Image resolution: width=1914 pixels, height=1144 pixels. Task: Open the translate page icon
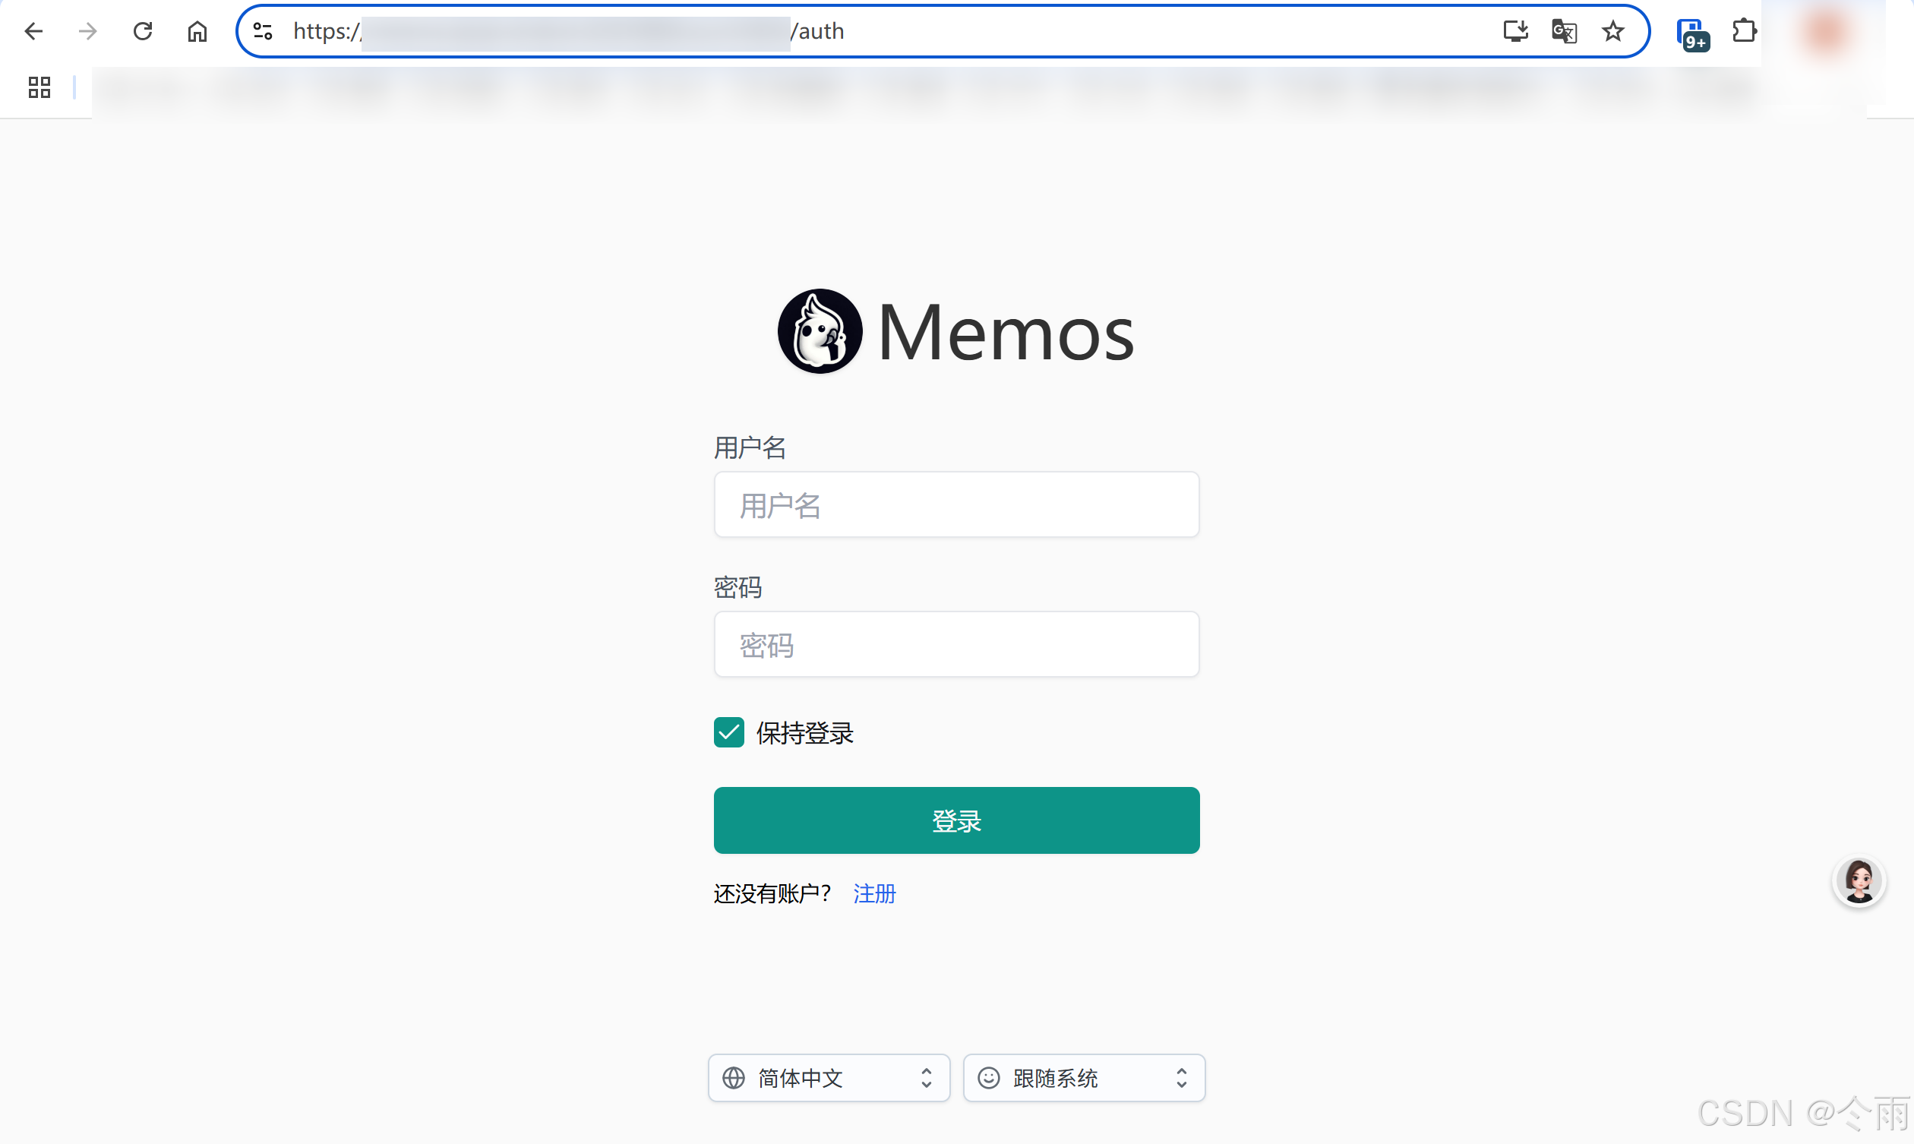1564,31
